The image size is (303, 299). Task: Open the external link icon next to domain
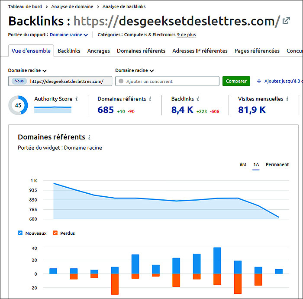click(286, 21)
